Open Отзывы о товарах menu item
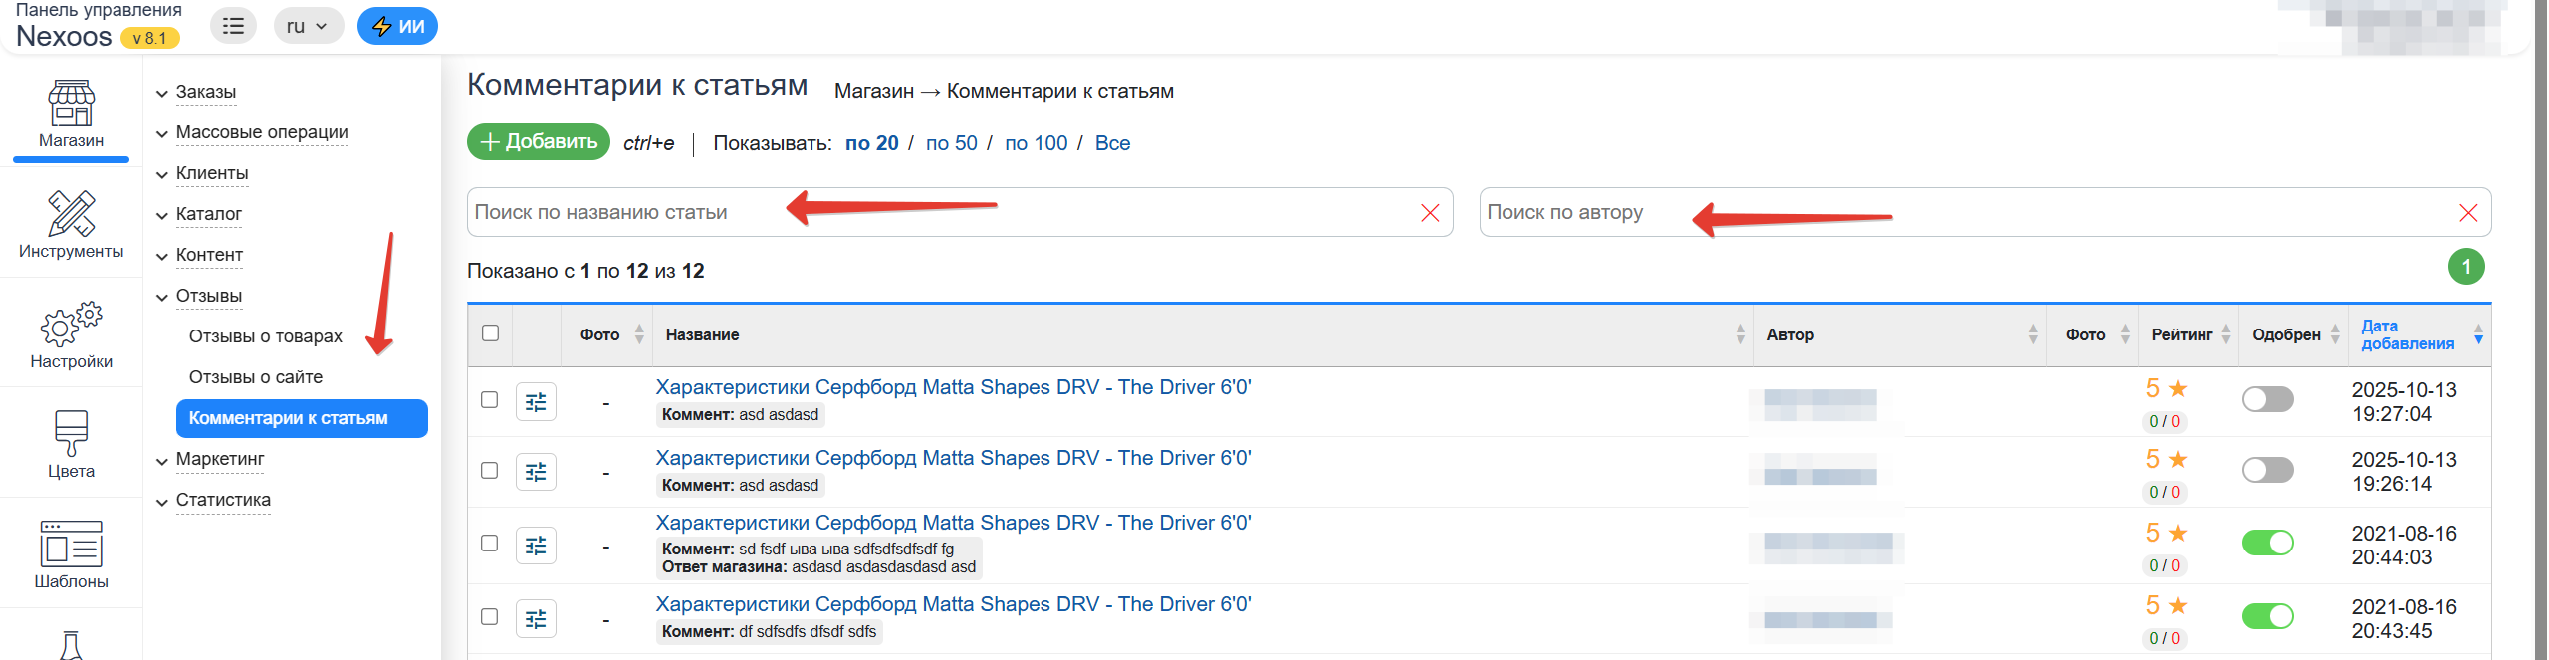This screenshot has width=2549, height=660. click(x=265, y=336)
